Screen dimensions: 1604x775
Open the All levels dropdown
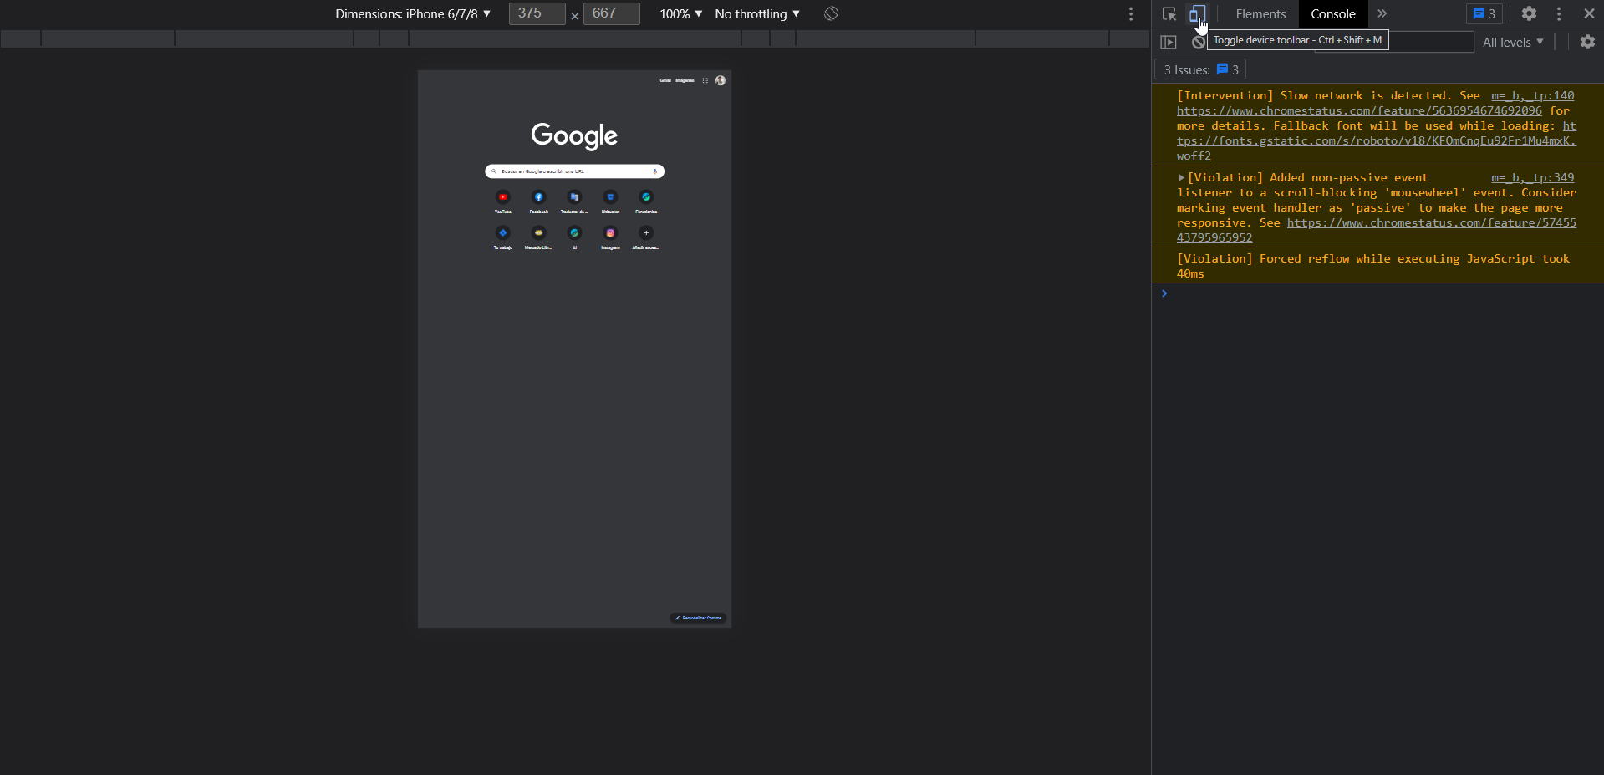point(1513,42)
